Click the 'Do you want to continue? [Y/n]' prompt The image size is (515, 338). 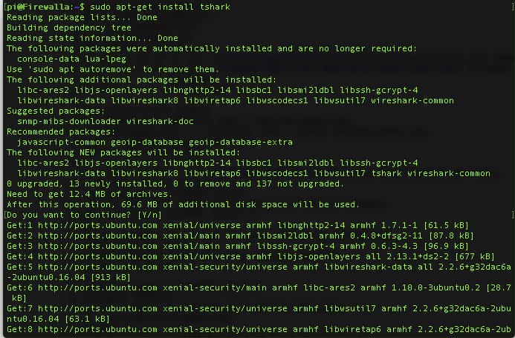(84, 215)
